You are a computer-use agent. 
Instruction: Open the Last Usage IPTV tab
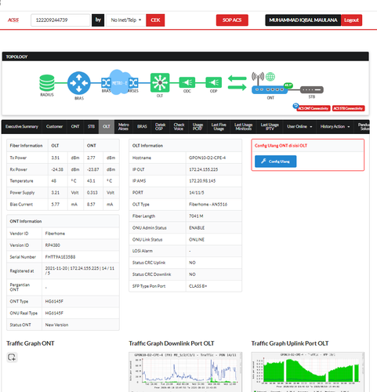(x=270, y=126)
